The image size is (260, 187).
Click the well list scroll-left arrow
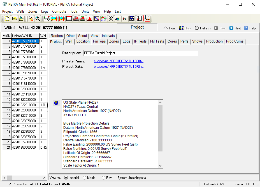tap(4, 177)
